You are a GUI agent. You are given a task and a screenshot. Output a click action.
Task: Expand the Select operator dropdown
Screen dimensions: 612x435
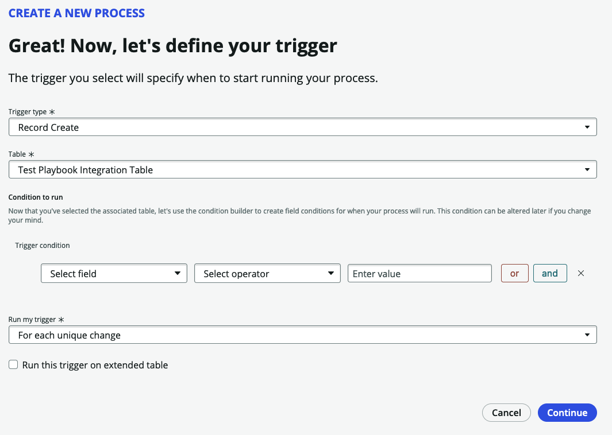pos(267,274)
